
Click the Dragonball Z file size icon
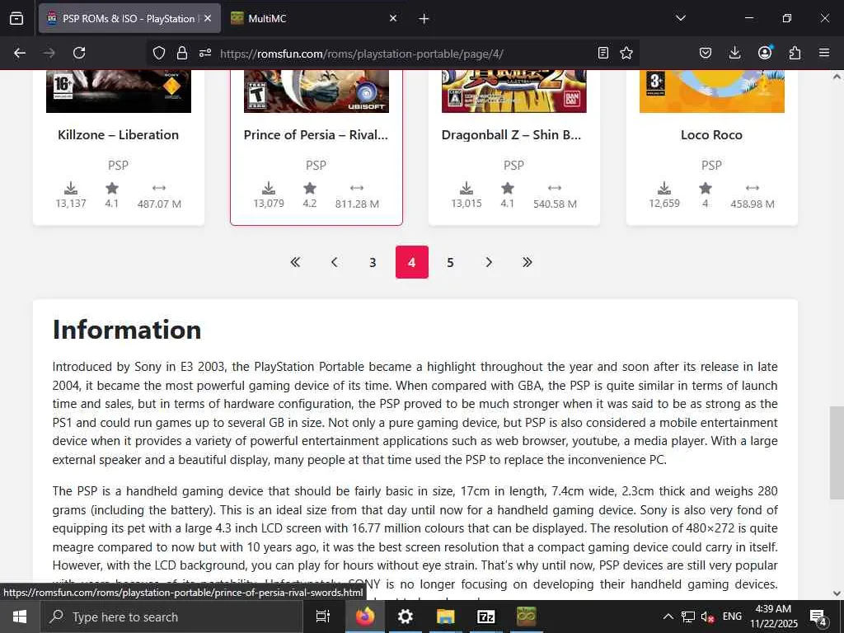pyautogui.click(x=555, y=188)
